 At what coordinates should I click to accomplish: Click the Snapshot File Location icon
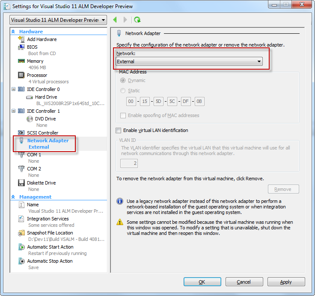pos(21,233)
